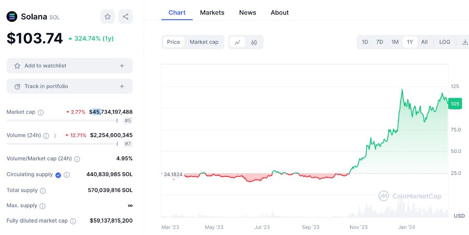Toggle the LOG scale option
Screen dimensions: 469x235
tap(445, 42)
